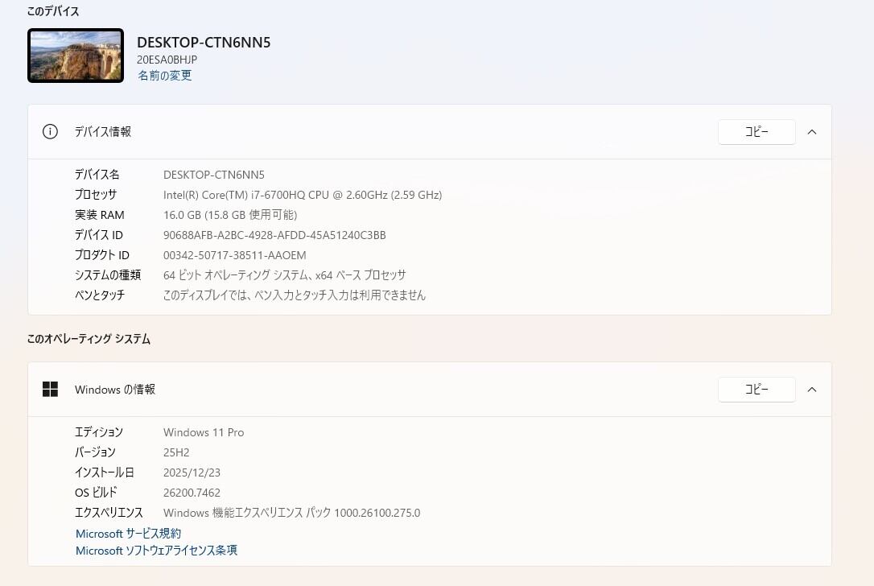Click the system type value 64 ビット
Image resolution: width=874 pixels, height=586 pixels.
click(x=284, y=274)
